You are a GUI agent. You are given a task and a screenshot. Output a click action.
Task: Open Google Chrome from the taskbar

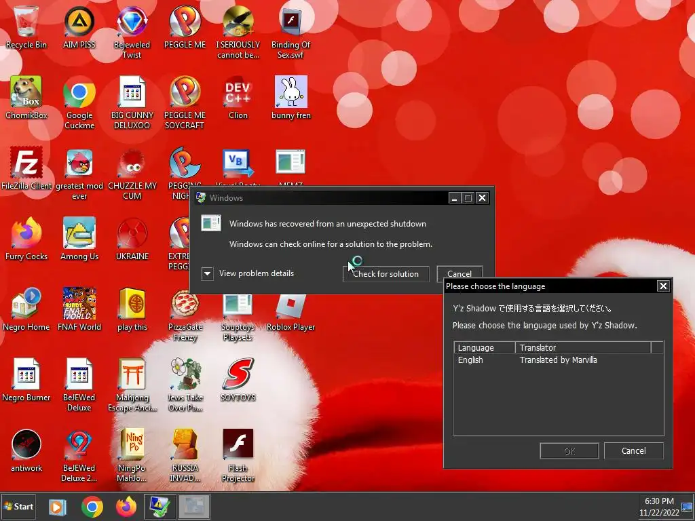pos(92,507)
